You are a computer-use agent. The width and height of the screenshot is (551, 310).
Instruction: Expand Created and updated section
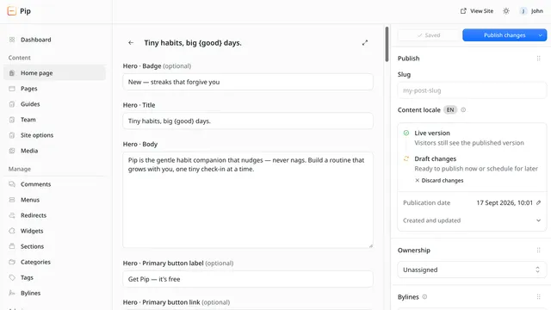(x=472, y=220)
